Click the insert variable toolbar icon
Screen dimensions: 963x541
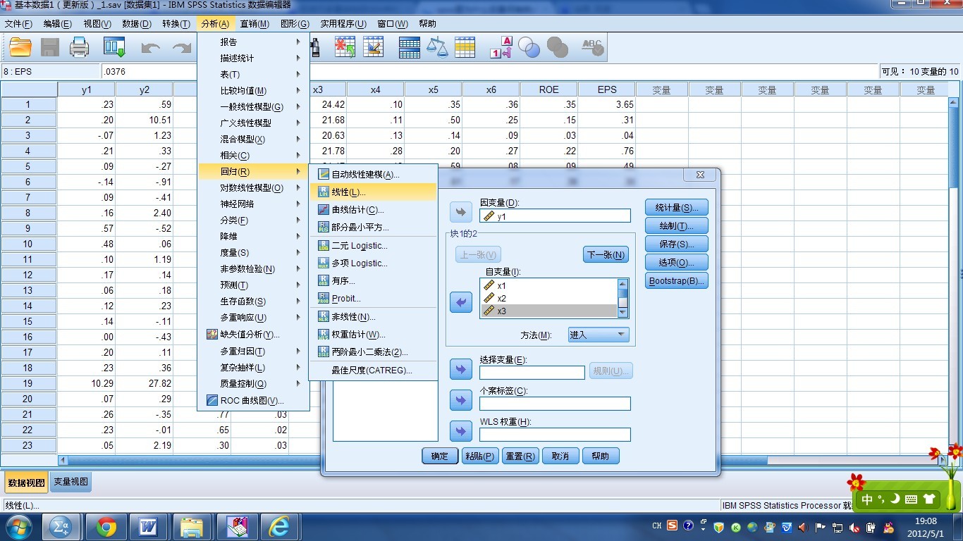coord(374,47)
